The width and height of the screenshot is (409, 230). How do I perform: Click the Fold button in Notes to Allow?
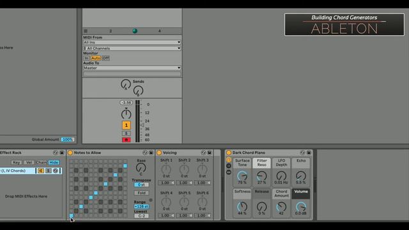coord(141,193)
